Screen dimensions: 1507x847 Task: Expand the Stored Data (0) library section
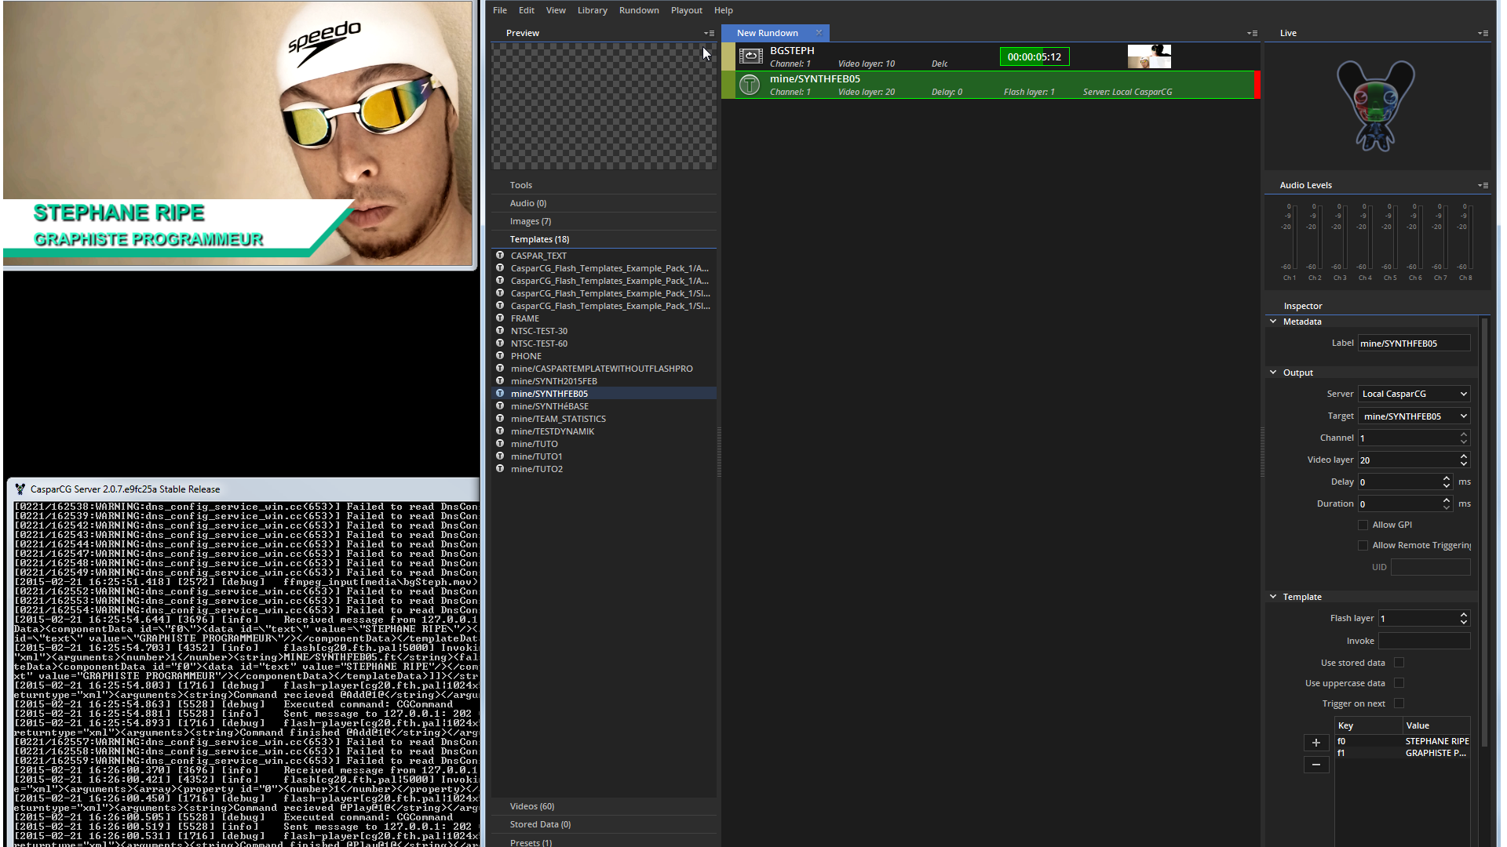coord(604,824)
